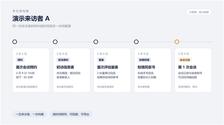This screenshot has width=224, height=125.
Task: Click the 3 月 9 日 date on 知情同意书 card
Action: (x=143, y=54)
